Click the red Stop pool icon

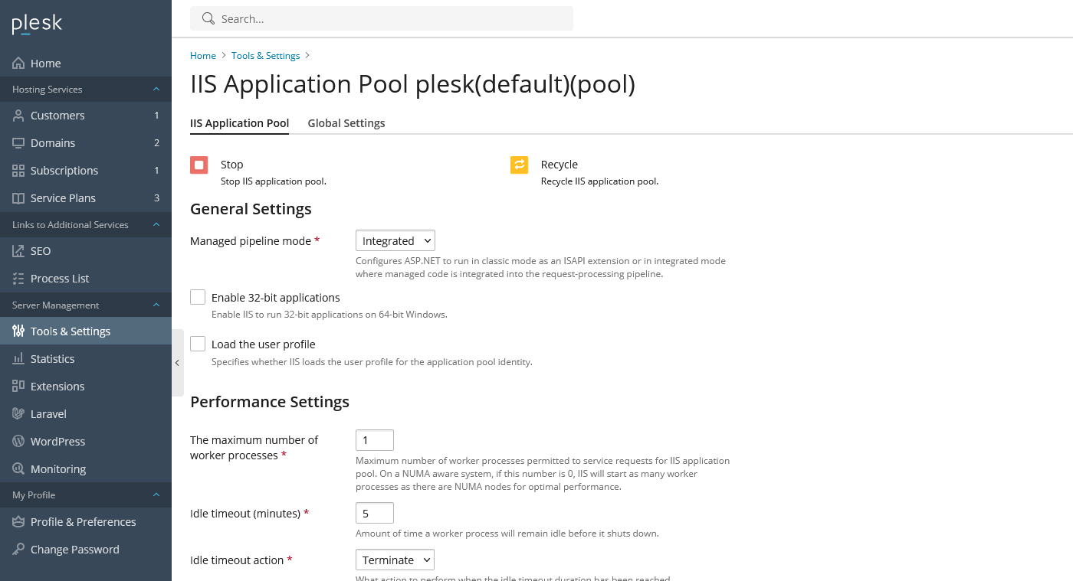199,165
